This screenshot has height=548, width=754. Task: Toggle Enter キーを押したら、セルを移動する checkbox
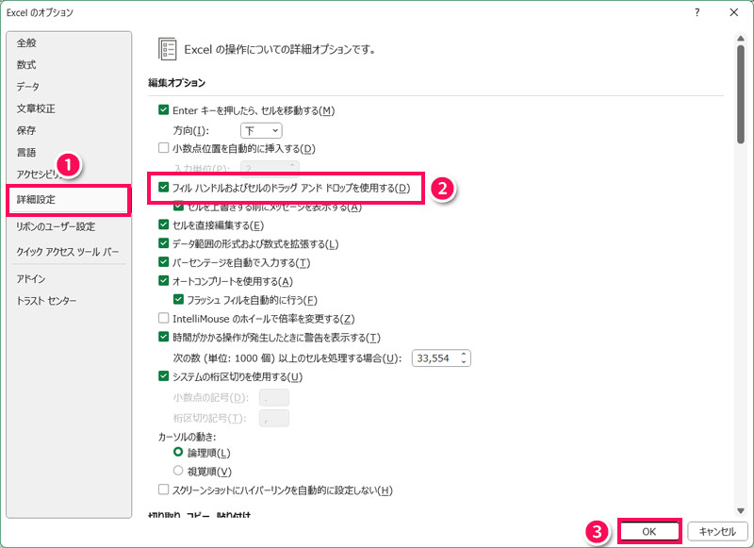pos(163,110)
